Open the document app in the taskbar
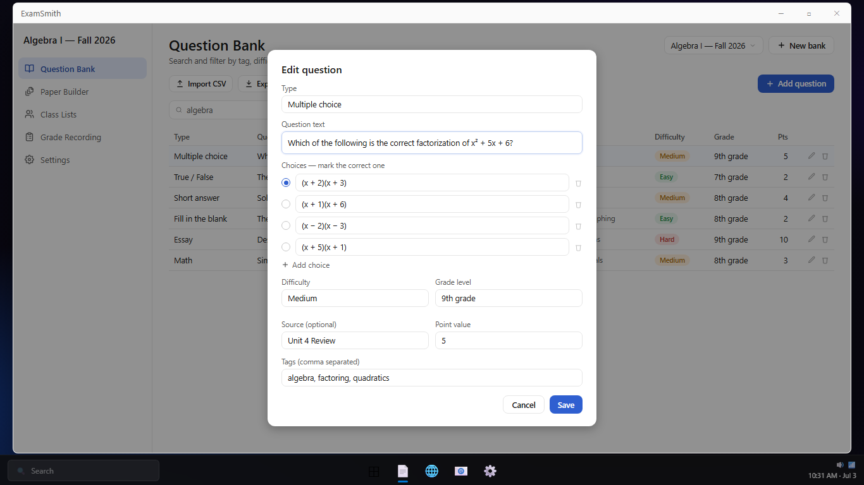This screenshot has height=485, width=864. pos(403,471)
